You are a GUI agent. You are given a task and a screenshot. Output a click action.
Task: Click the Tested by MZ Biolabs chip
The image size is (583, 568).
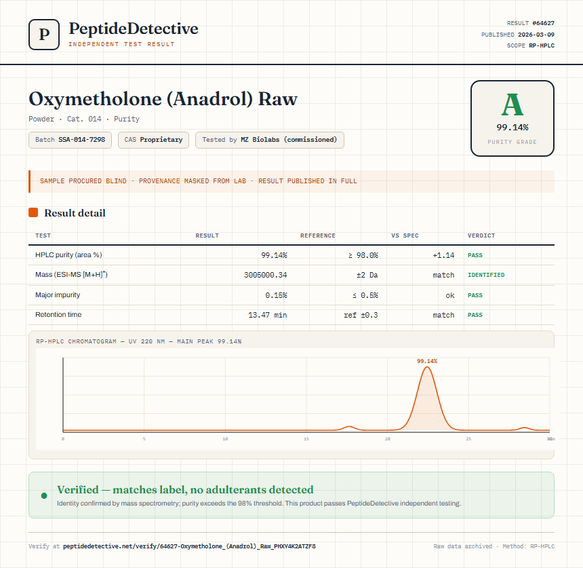point(270,140)
